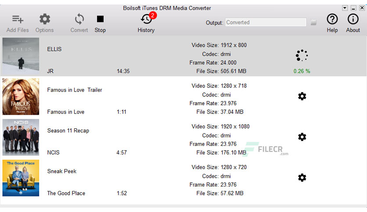Click the JR artist text
Viewport: 367px width, 212px height.
[x=50, y=71]
